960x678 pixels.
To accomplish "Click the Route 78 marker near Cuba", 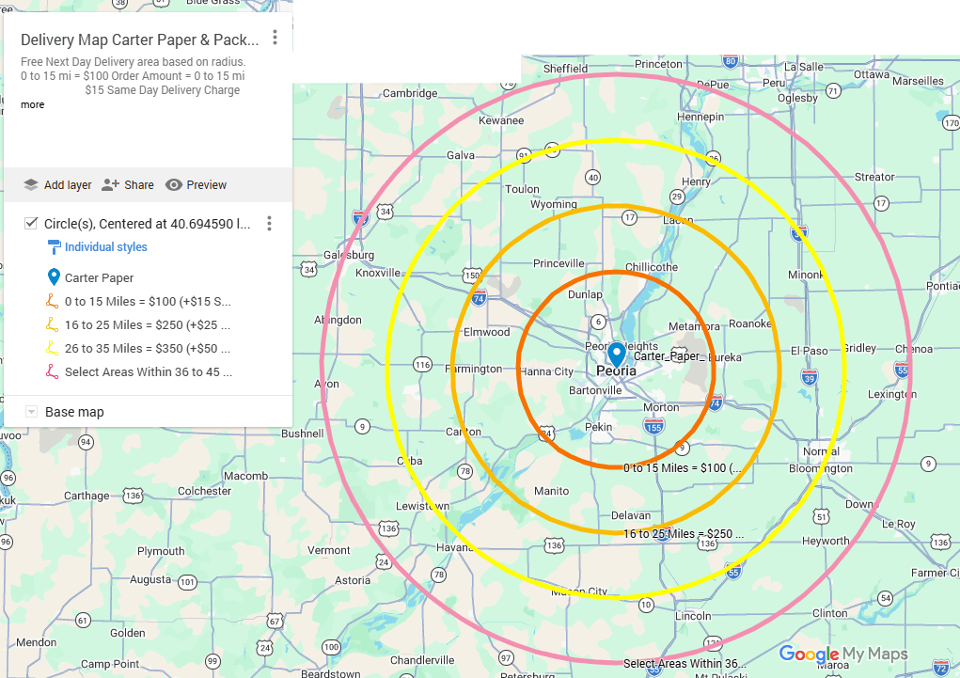I will click(x=465, y=471).
